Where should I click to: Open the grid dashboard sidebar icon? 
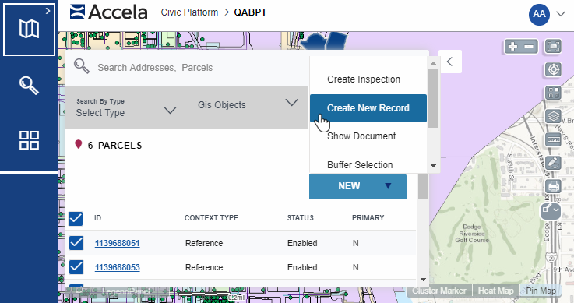29,140
